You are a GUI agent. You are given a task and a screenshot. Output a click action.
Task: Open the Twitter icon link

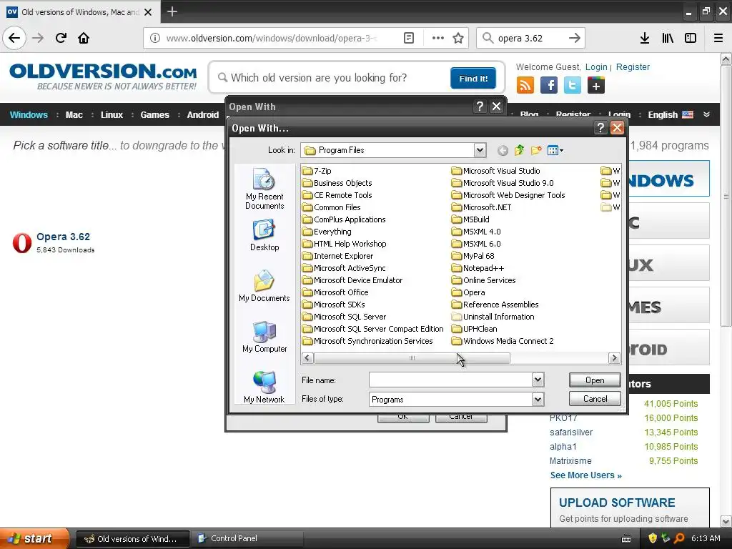573,86
